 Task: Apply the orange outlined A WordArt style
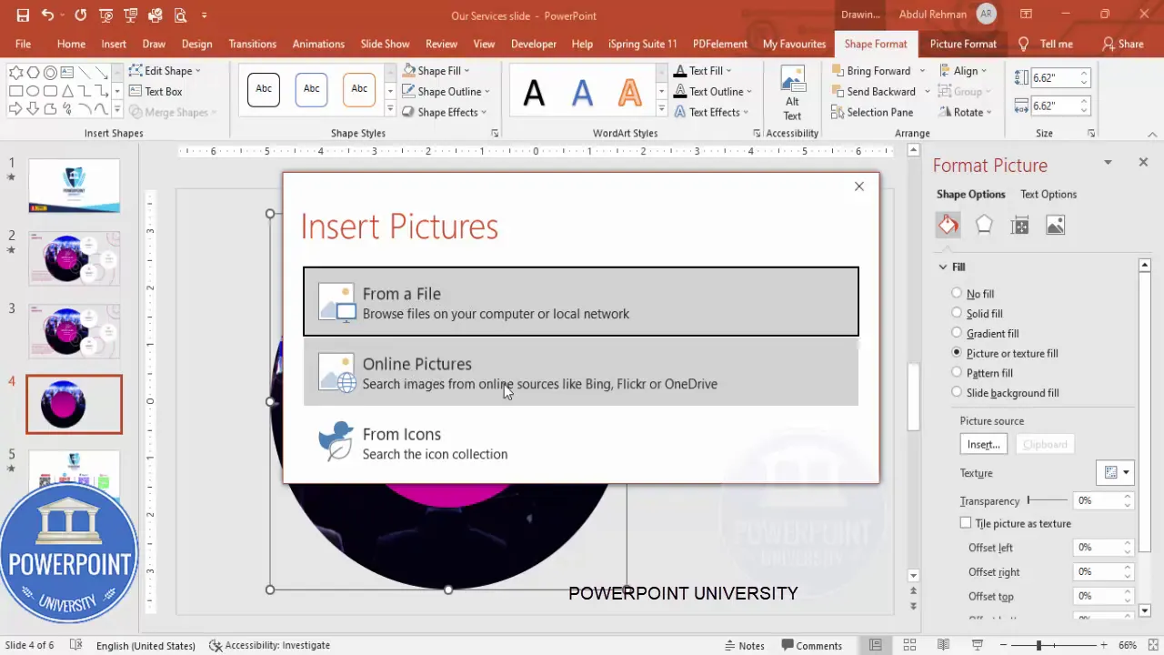(x=629, y=92)
